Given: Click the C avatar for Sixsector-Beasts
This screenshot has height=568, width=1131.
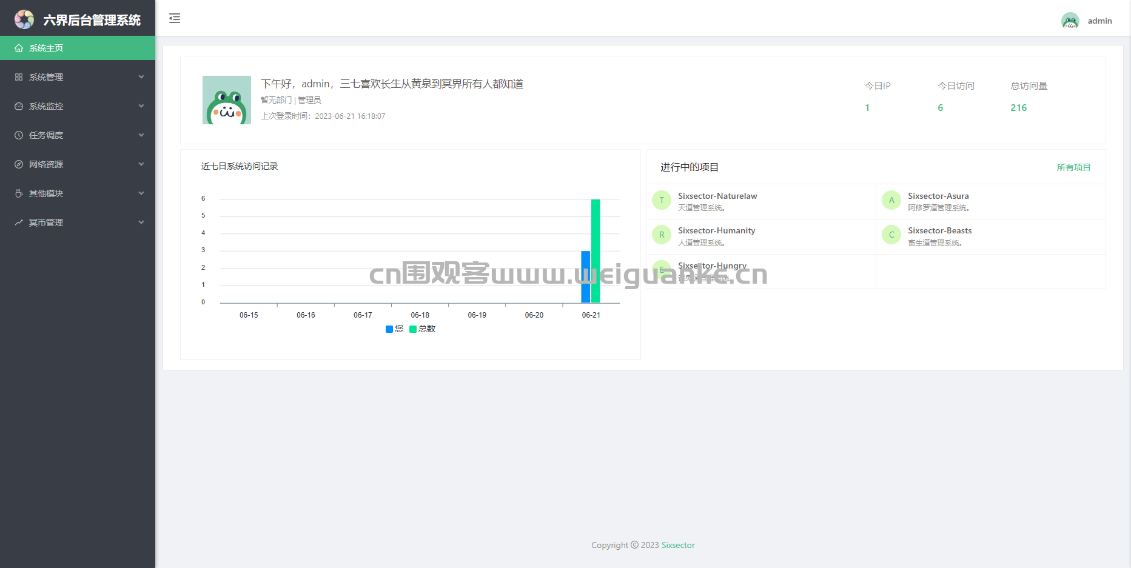Looking at the screenshot, I should [891, 235].
